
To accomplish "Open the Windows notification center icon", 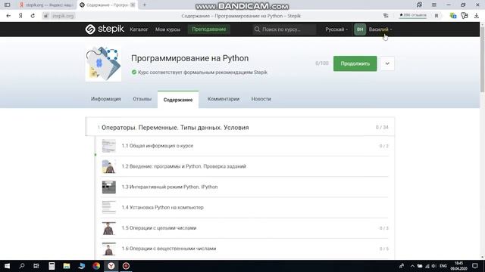I will point(475,266).
